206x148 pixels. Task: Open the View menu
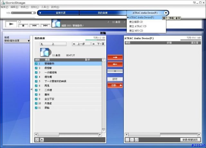tap(24, 7)
